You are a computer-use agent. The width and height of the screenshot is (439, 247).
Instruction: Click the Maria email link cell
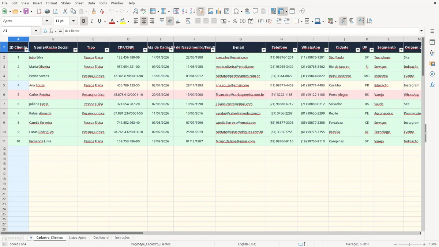(241, 67)
